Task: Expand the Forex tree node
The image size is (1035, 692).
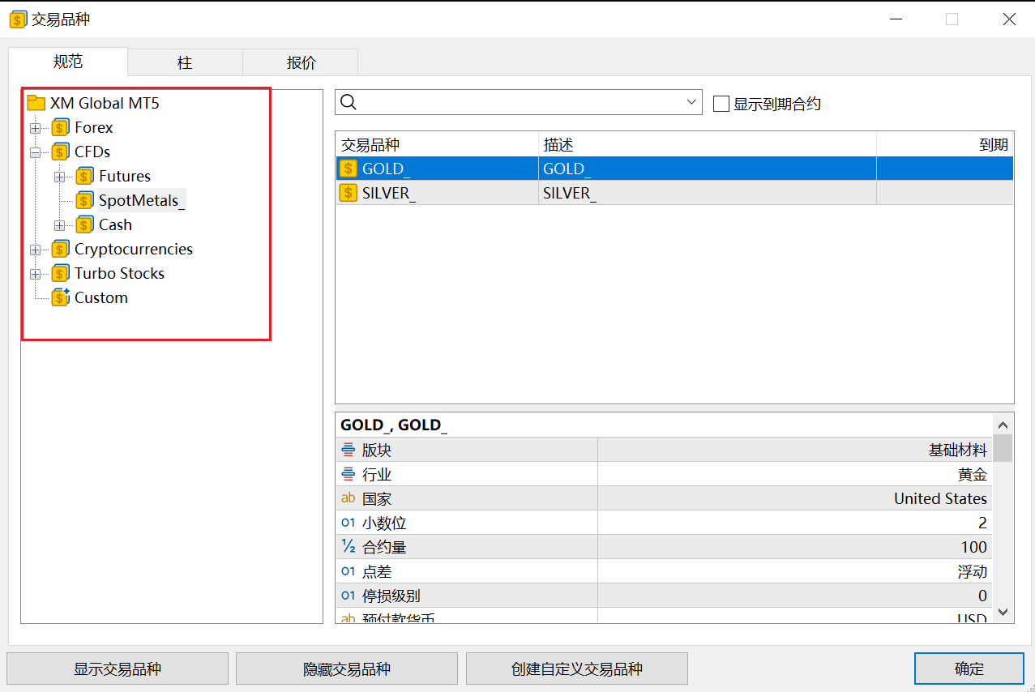Action: point(34,127)
